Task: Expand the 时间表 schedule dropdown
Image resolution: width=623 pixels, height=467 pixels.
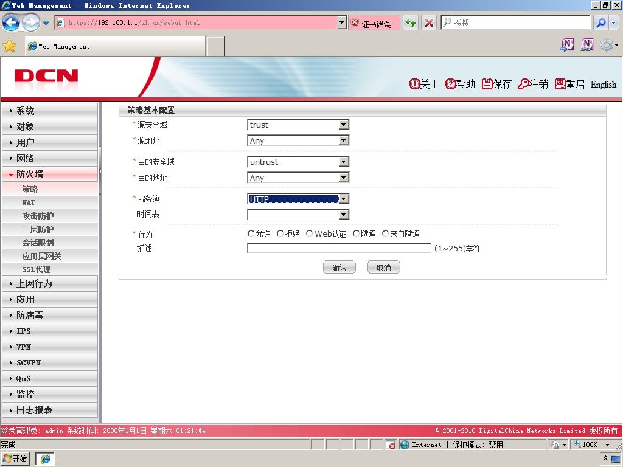Action: (298, 215)
